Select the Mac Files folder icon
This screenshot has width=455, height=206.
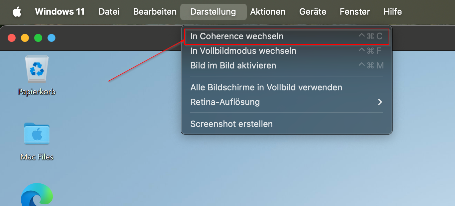point(37,133)
